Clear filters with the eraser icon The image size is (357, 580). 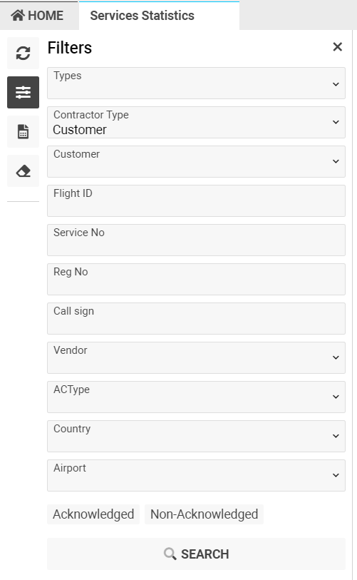click(23, 171)
